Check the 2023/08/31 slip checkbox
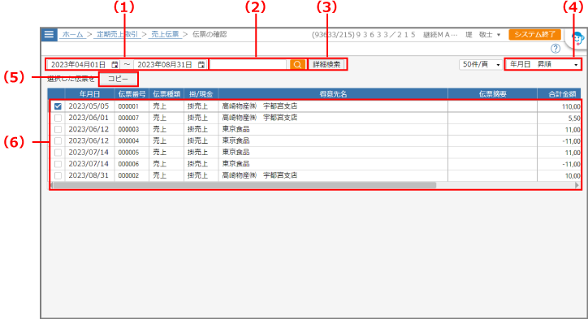Screen dimensions: 588x319 pos(58,175)
